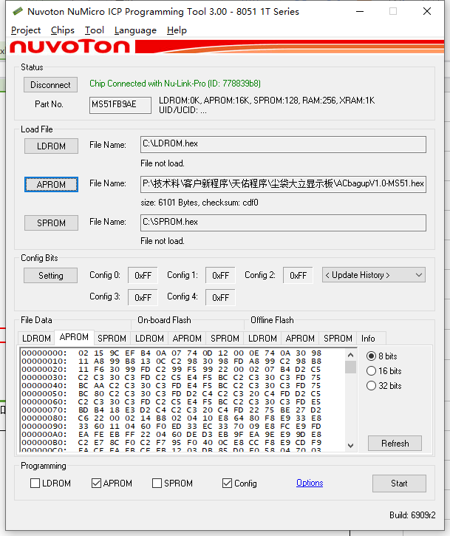Click the SPROM load file button

[51, 223]
